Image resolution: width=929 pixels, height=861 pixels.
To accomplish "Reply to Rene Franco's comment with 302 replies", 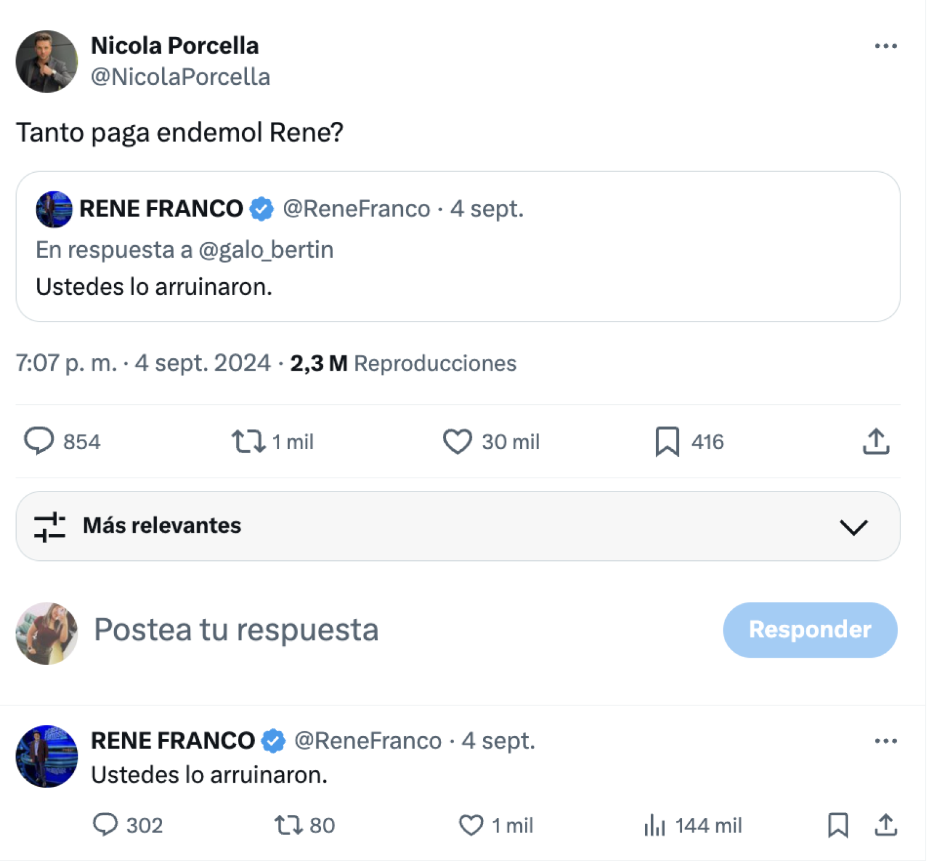I will [106, 825].
